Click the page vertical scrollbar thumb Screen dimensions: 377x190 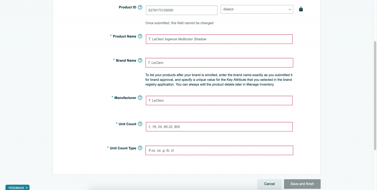pos(375,95)
